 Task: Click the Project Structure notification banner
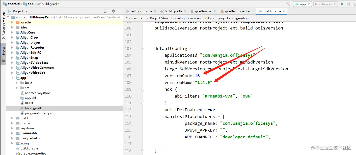pyautogui.click(x=187, y=18)
